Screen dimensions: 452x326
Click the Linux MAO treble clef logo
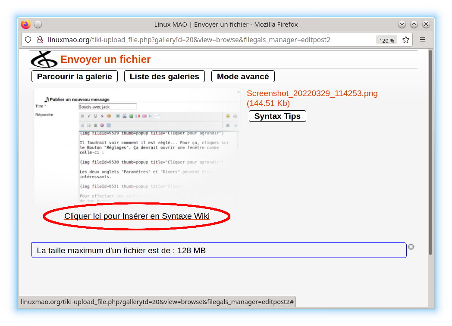[x=44, y=59]
